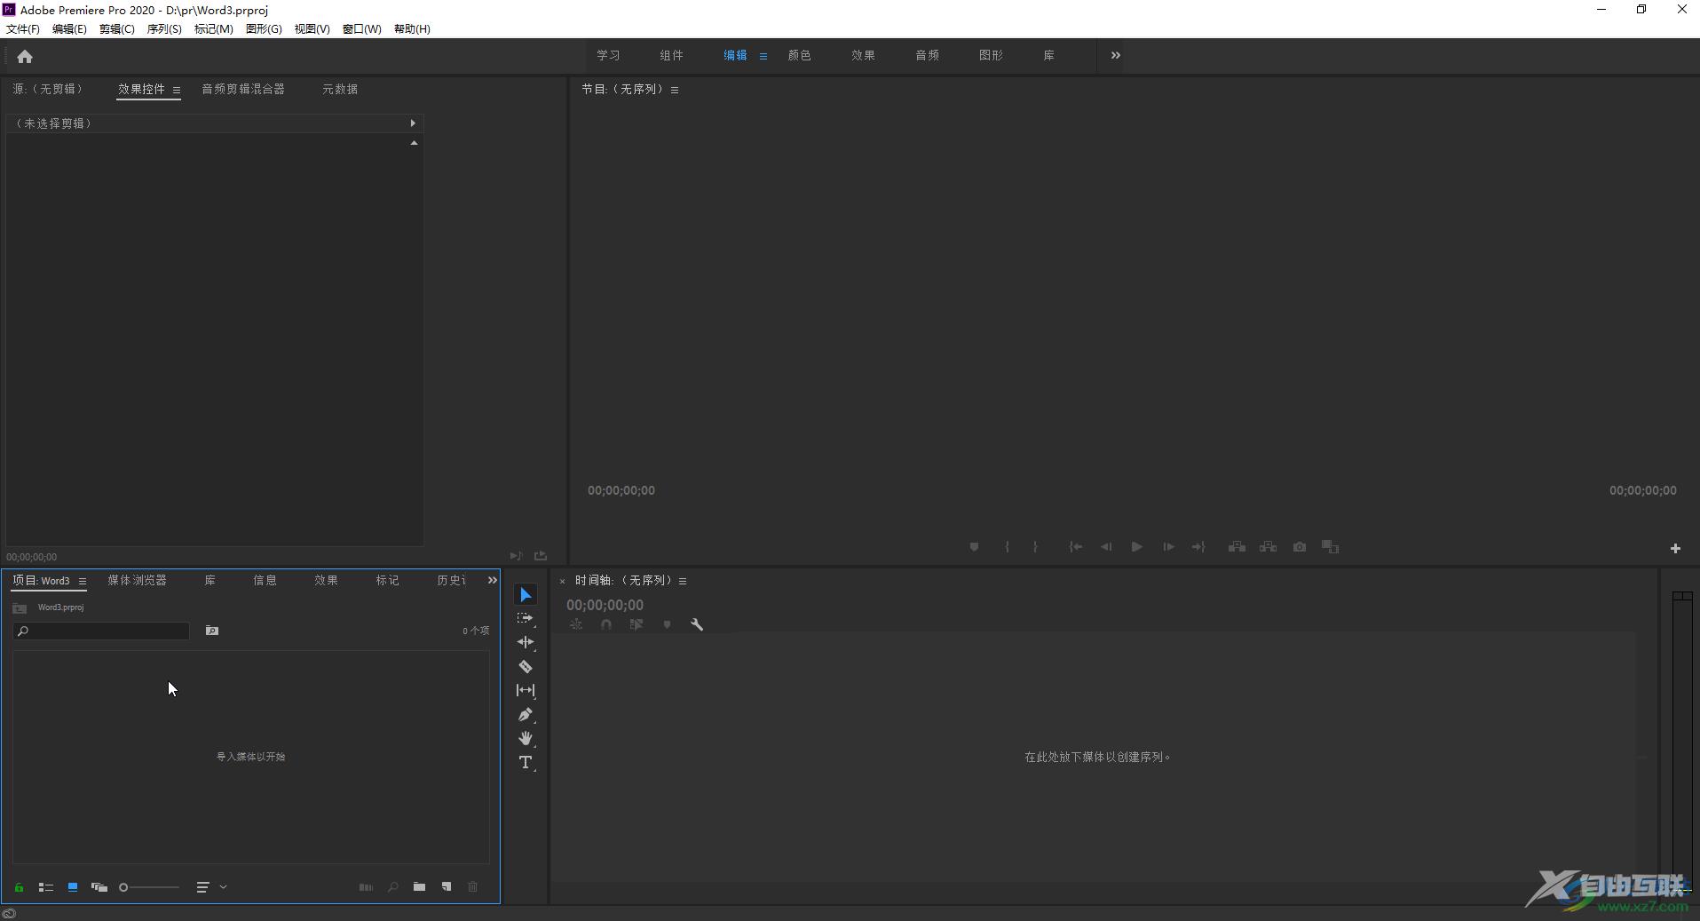Viewport: 1700px width, 921px height.
Task: Click the Comparison View icon
Action: click(x=1330, y=547)
